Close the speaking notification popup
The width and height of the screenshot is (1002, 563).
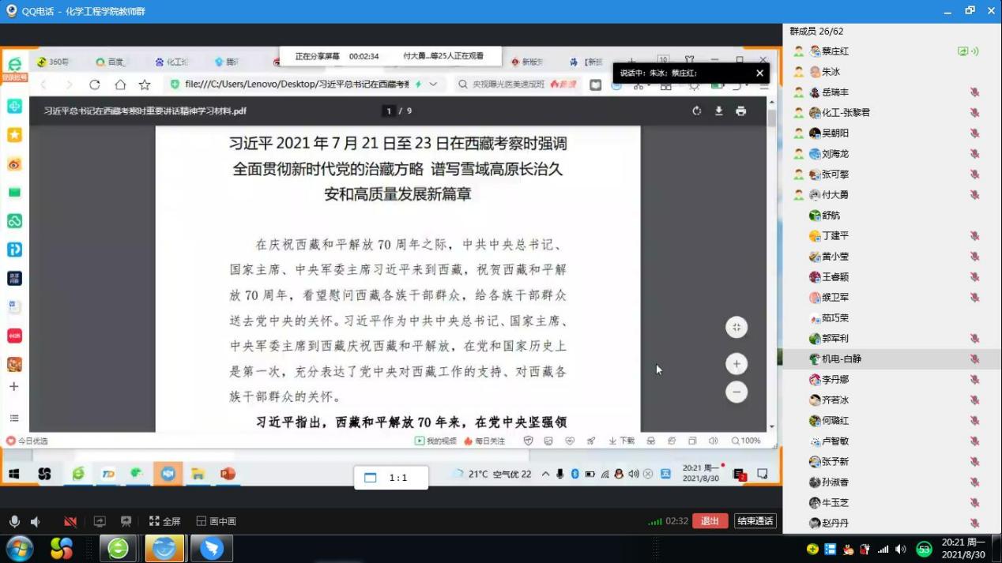(x=759, y=73)
